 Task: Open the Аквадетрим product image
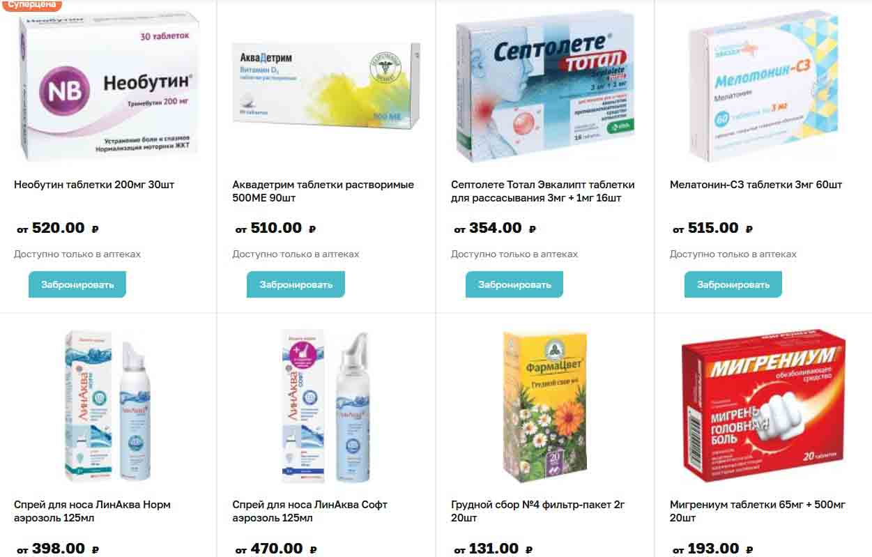(326, 86)
